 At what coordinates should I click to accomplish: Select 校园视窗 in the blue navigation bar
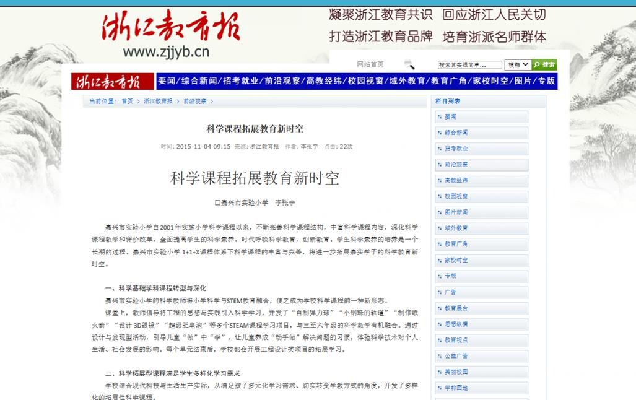click(x=366, y=80)
